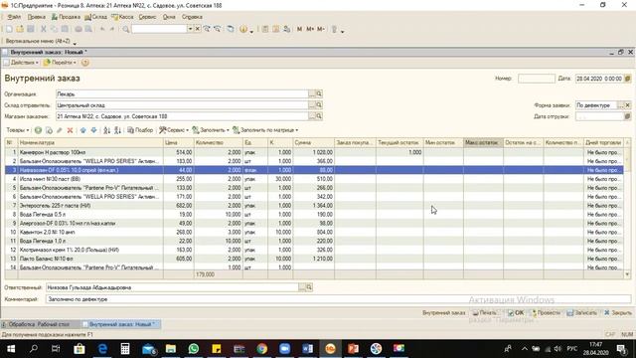Open calendar picker beside Дата отгрузки field
The height and width of the screenshot is (358, 636).
click(627, 116)
